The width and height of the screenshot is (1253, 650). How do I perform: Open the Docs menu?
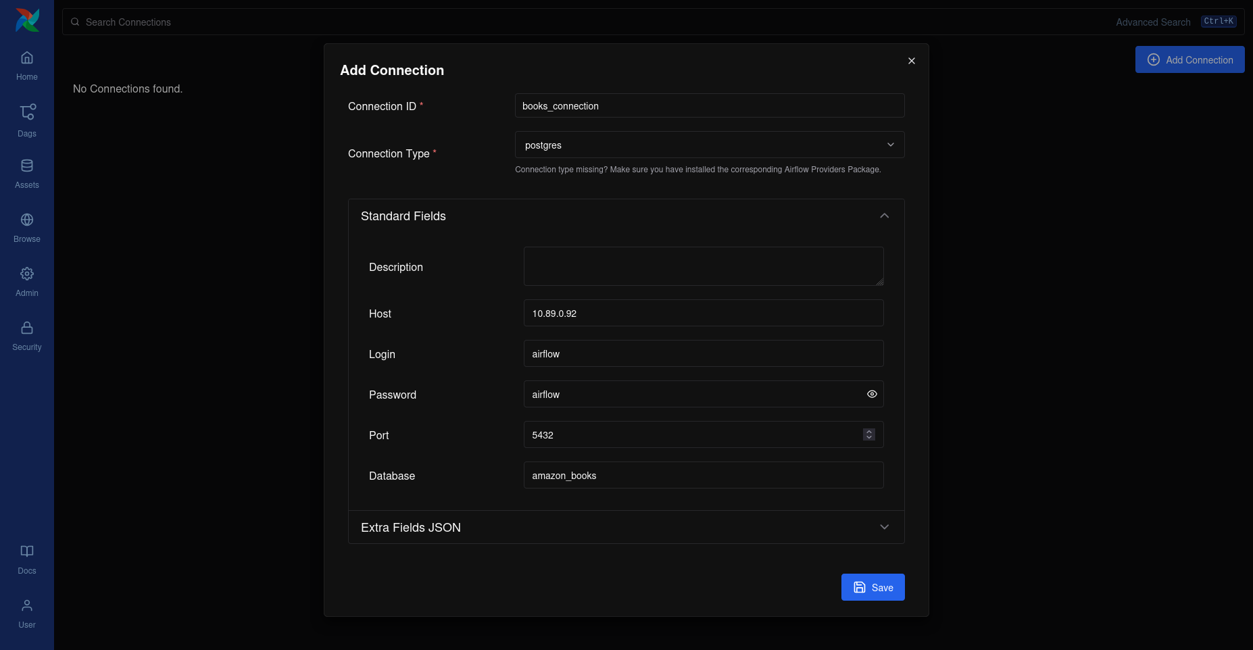tap(27, 559)
